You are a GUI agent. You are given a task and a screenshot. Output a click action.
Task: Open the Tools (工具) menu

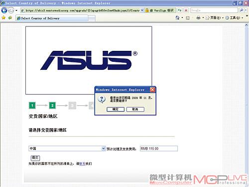coord(234,17)
